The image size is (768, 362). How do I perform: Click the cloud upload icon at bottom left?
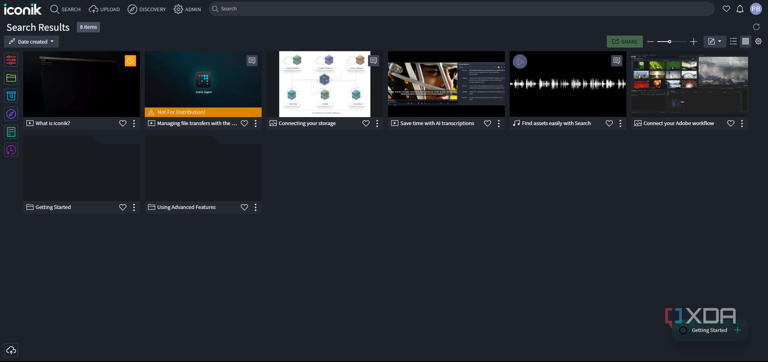coord(11,350)
